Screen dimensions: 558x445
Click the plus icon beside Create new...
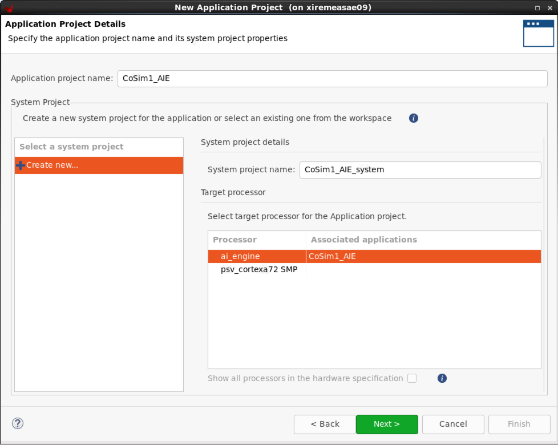point(21,165)
